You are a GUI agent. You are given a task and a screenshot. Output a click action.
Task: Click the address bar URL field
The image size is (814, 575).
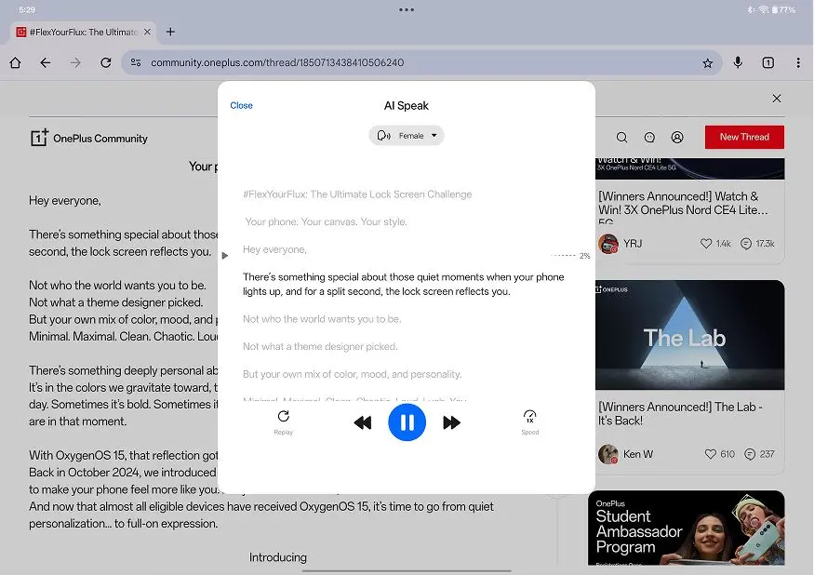[x=409, y=63]
